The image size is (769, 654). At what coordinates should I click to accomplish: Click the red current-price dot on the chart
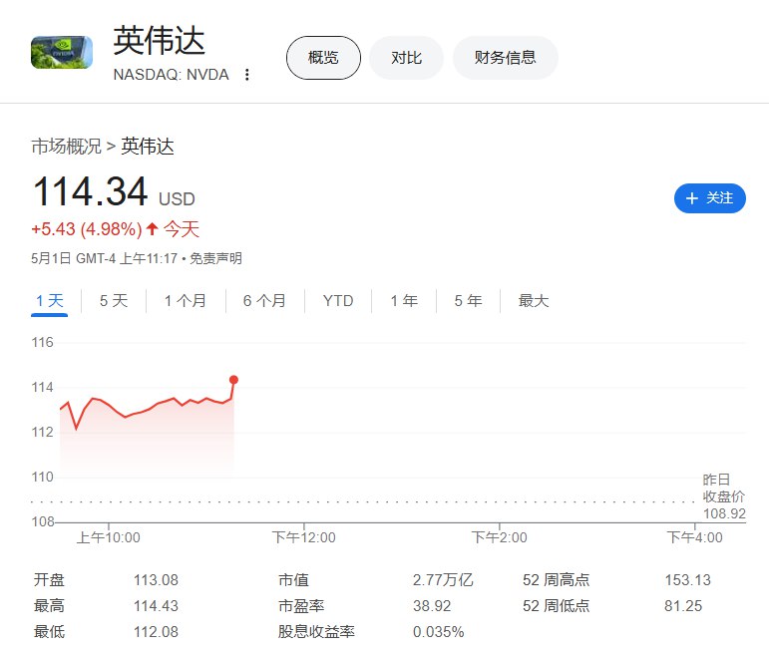point(234,380)
